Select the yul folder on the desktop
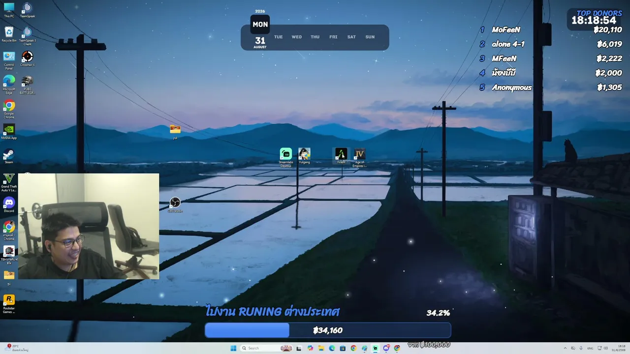The height and width of the screenshot is (354, 630). tap(175, 132)
